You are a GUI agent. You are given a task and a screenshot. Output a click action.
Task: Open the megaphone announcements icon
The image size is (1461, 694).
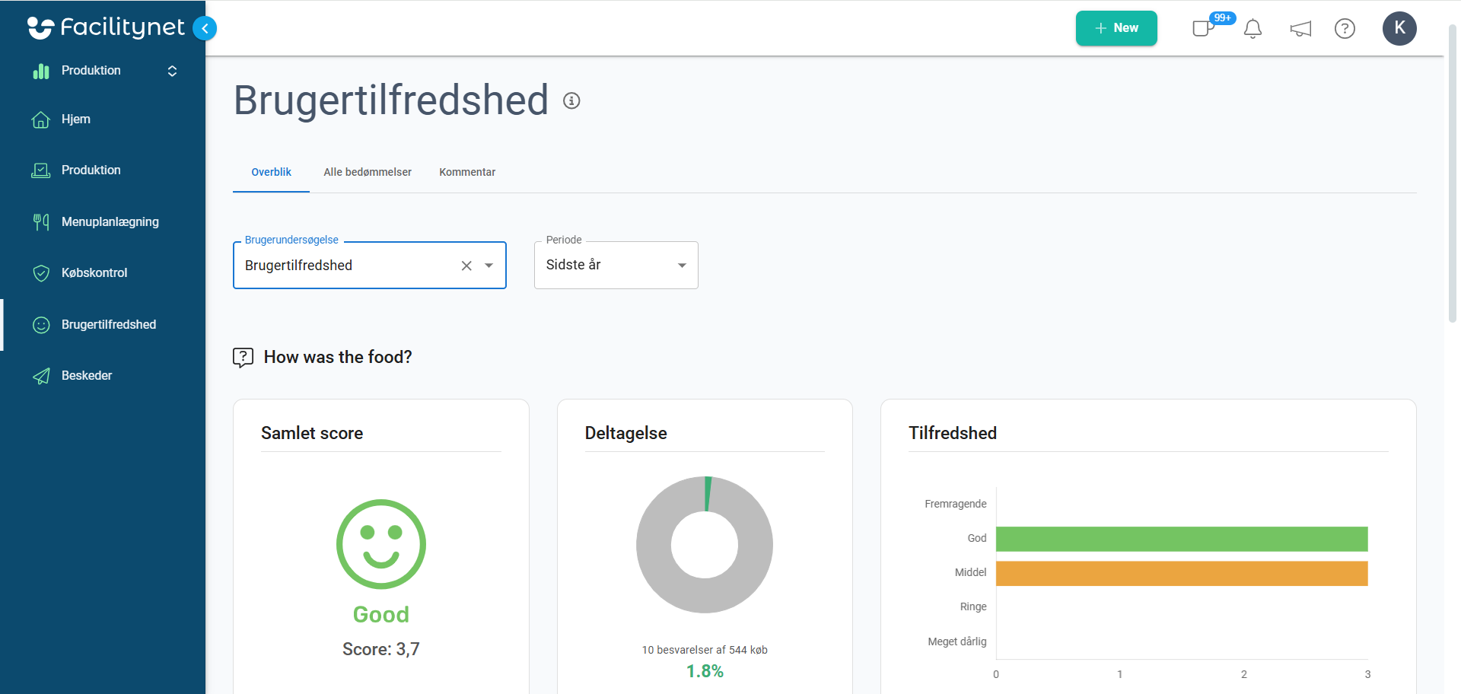tap(1300, 29)
